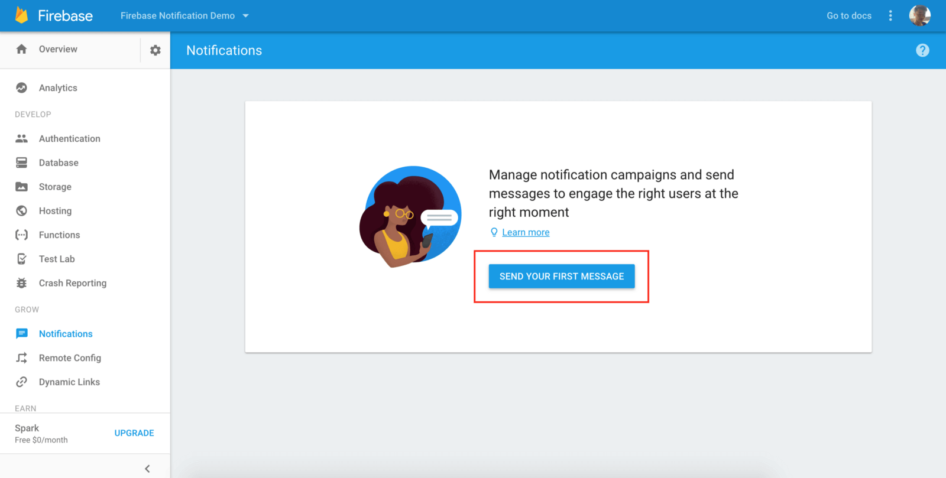This screenshot has height=478, width=946.
Task: Go to Analytics section
Action: click(58, 87)
